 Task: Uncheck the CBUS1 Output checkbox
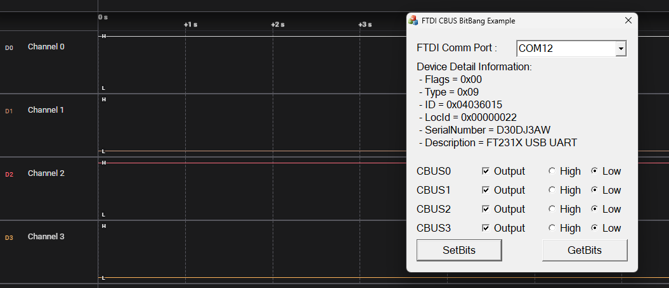tap(486, 190)
